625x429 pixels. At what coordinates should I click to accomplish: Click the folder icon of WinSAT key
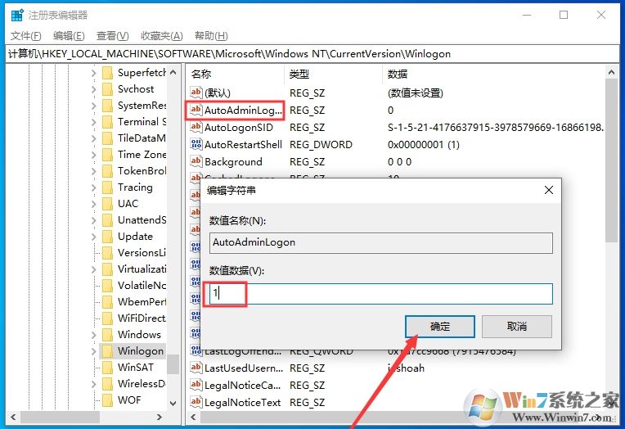pyautogui.click(x=107, y=367)
